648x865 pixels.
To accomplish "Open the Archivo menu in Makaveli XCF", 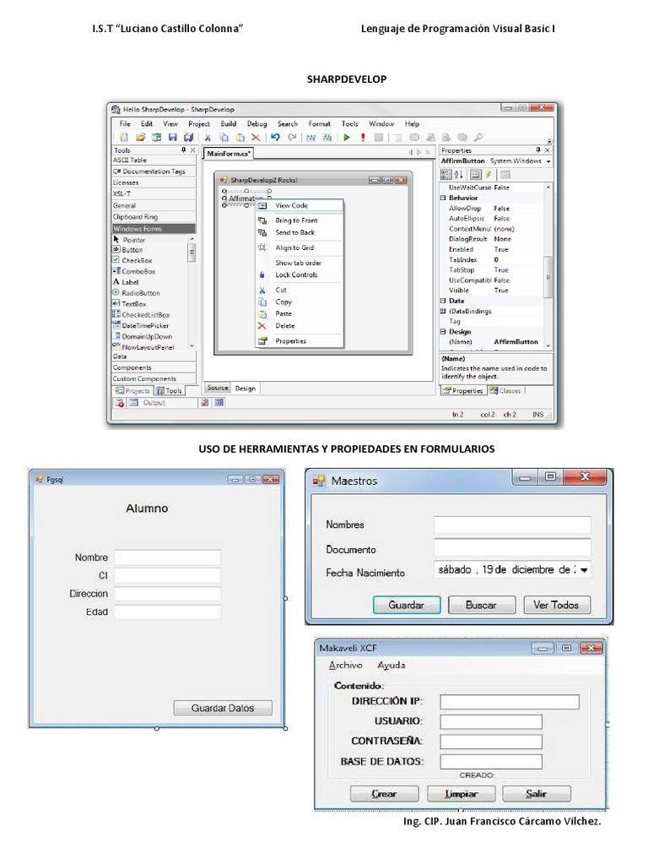I will (x=345, y=666).
